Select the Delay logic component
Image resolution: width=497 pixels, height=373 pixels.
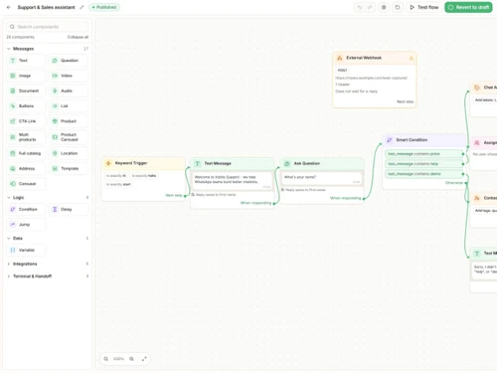(69, 210)
